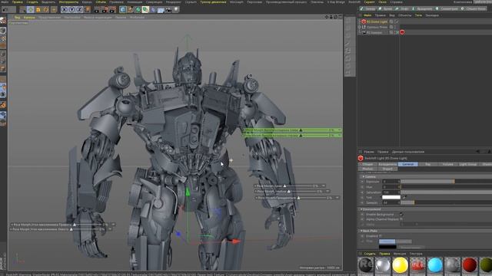Screen dimensions: 492x276
Task: Switch to the Ray tab
Action: (x=427, y=164)
